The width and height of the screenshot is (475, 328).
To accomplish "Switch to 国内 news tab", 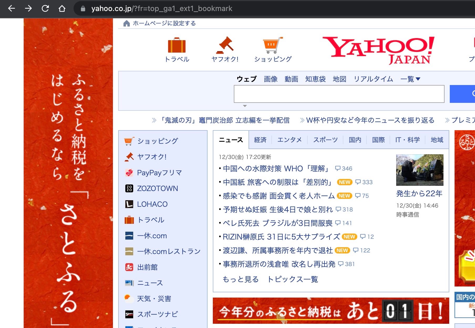I will (x=355, y=140).
